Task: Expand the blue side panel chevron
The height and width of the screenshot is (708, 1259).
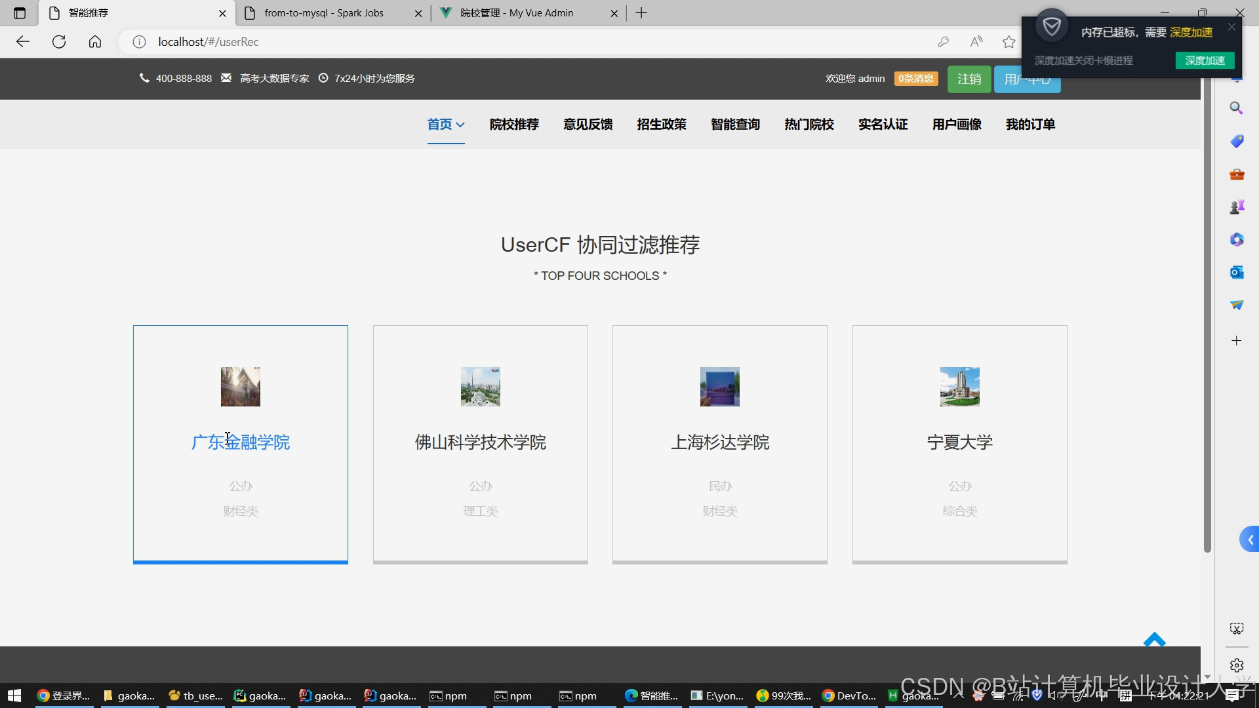Action: coord(1250,540)
